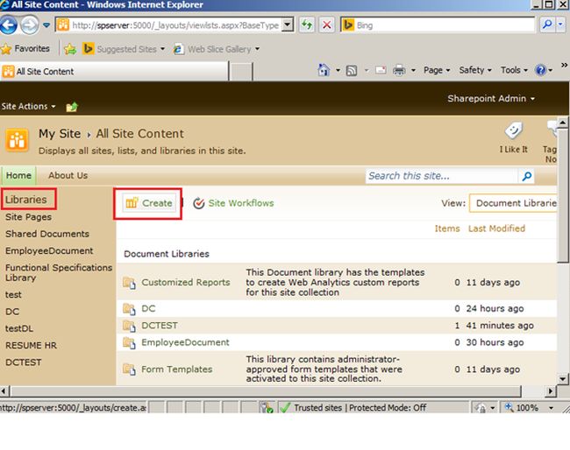Open the Favorites star button
This screenshot has width=570, height=450.
click(x=25, y=48)
